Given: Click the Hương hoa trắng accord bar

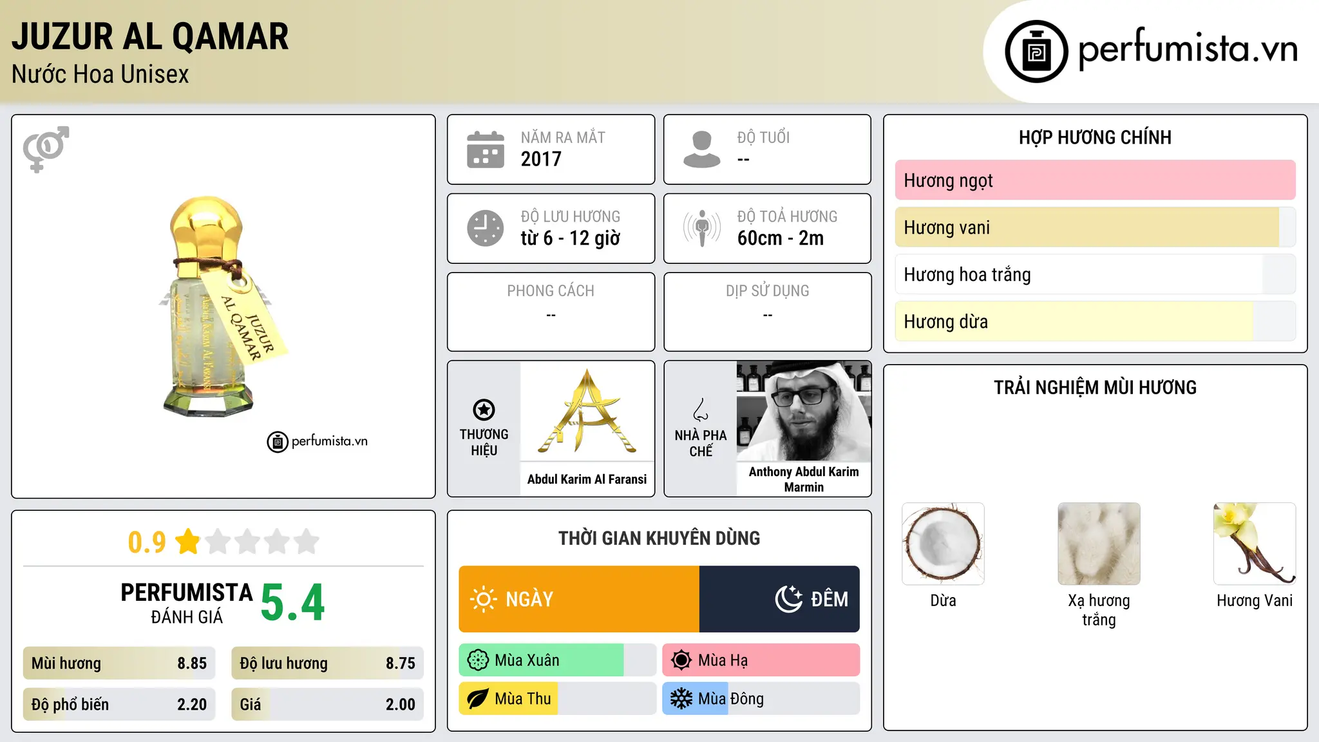Looking at the screenshot, I should tap(1095, 274).
